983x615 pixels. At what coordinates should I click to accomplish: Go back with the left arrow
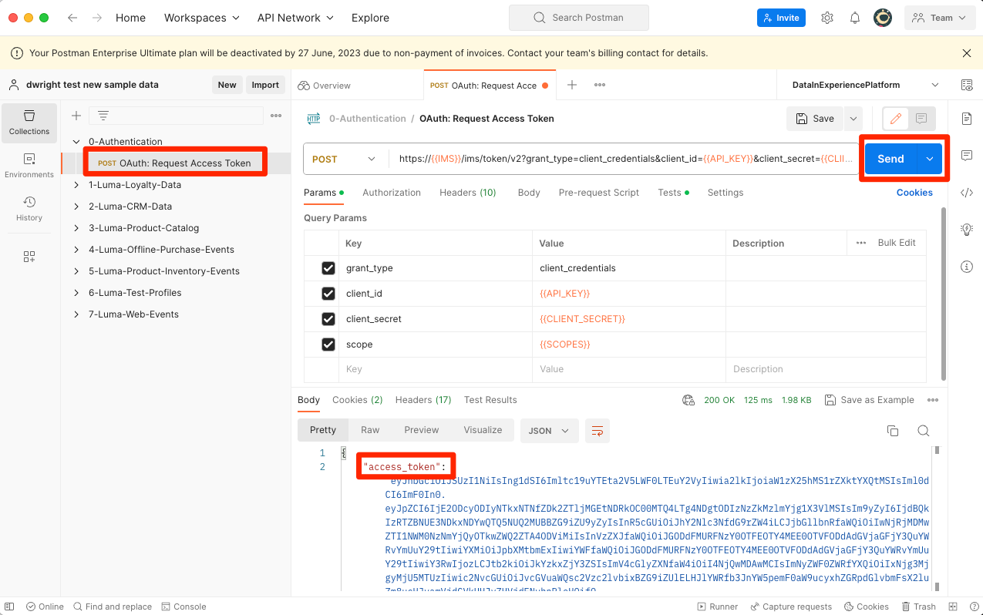(x=72, y=18)
